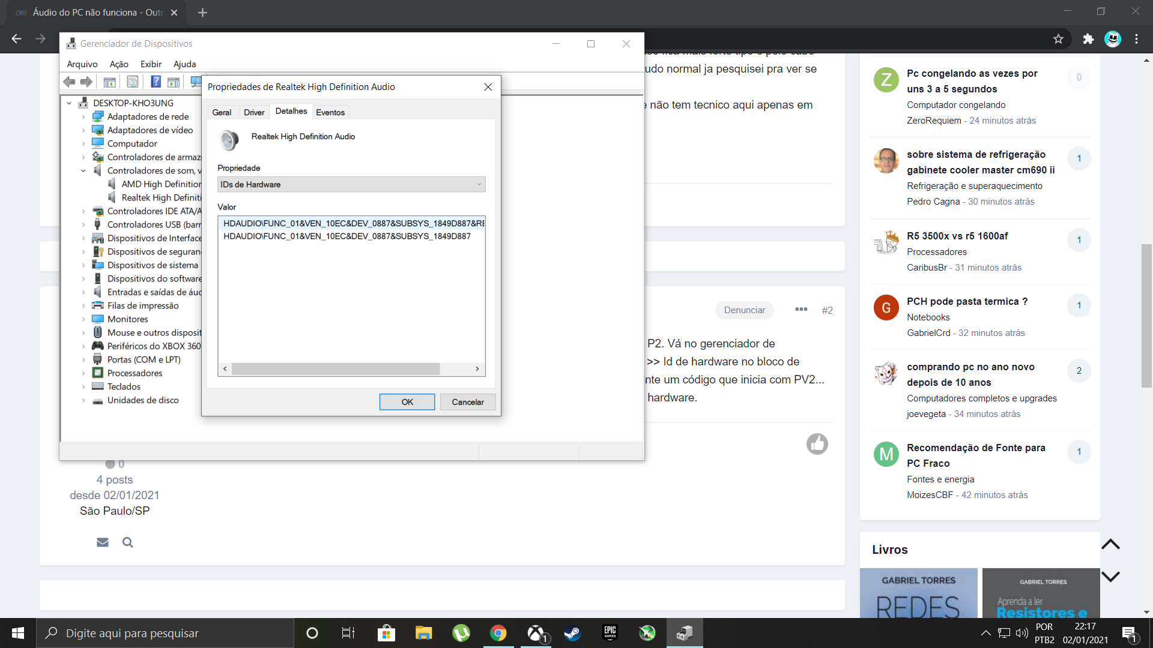The width and height of the screenshot is (1153, 648).
Task: Expand the Teclados node
Action: (83, 387)
